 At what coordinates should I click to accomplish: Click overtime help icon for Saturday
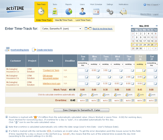coord(156,100)
